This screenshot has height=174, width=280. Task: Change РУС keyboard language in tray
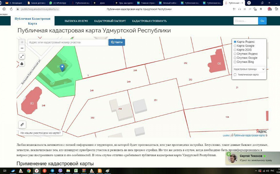(x=273, y=171)
